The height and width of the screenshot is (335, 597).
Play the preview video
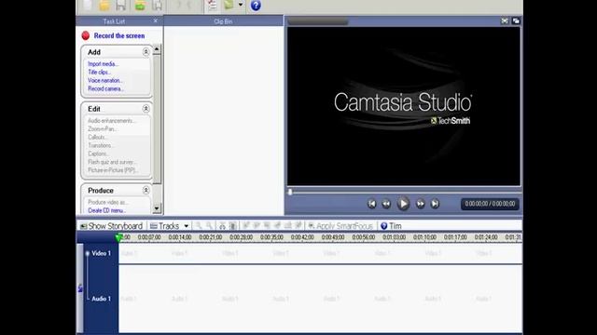tap(403, 204)
